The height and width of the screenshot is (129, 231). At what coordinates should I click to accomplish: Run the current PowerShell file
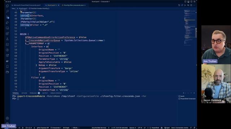point(185,5)
